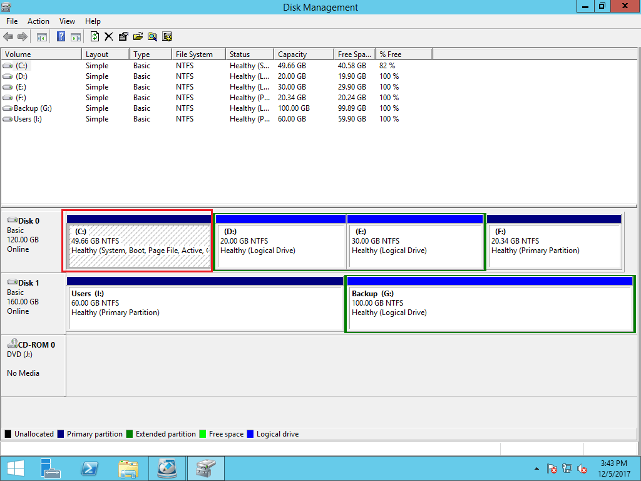The width and height of the screenshot is (641, 481).
Task: Click the muted speaker tray icon
Action: [x=582, y=468]
